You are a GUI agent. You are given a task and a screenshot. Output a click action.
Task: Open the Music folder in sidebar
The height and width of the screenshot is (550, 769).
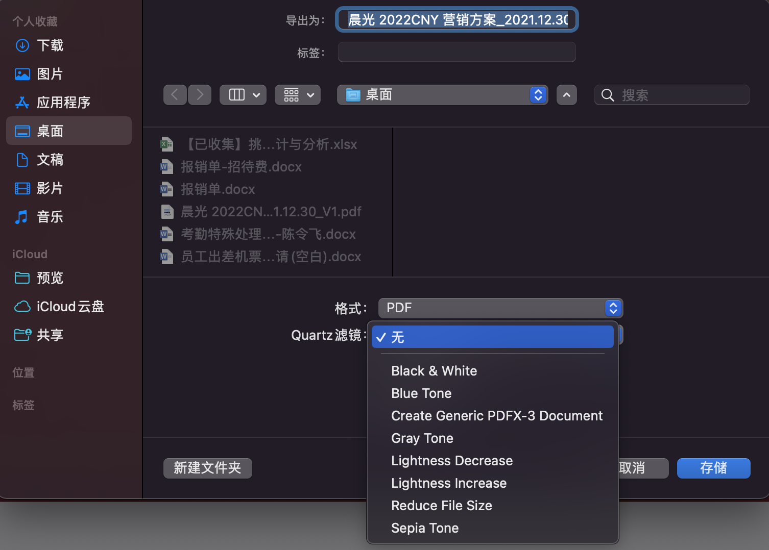[x=50, y=217]
